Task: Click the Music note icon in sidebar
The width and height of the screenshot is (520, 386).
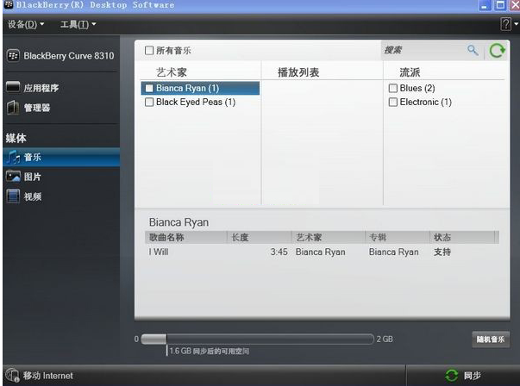Action: [13, 157]
